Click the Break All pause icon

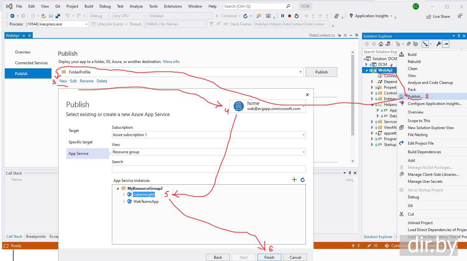[282, 16]
